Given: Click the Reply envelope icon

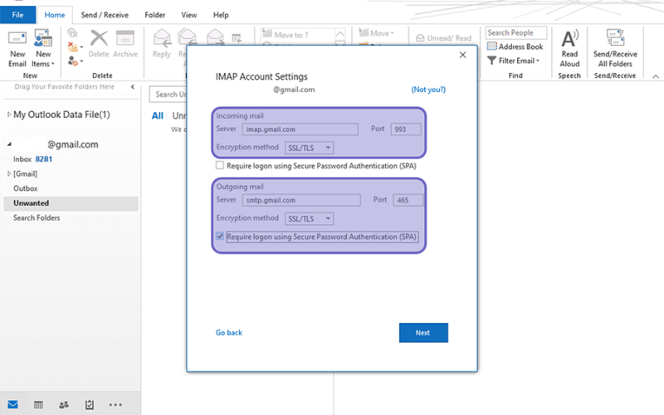Looking at the screenshot, I should 162,38.
